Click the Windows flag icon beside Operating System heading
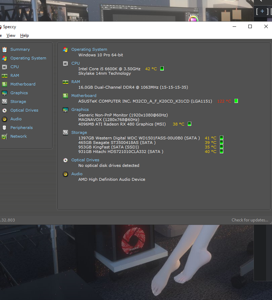This screenshot has width=272, height=300. pos(65,50)
